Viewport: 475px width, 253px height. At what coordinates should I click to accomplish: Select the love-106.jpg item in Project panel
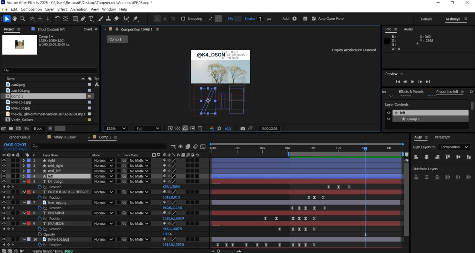[x=20, y=108]
